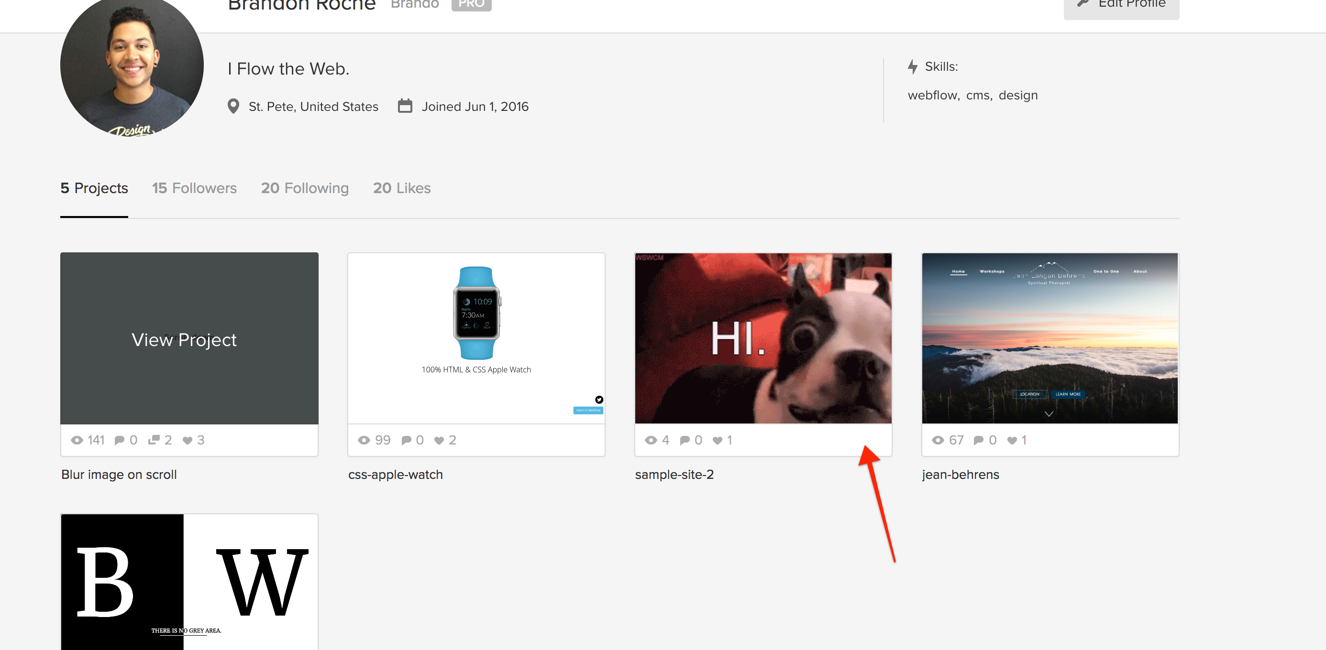The height and width of the screenshot is (650, 1326).
Task: Click the sample-site-2 dog thumbnail
Action: pos(763,338)
